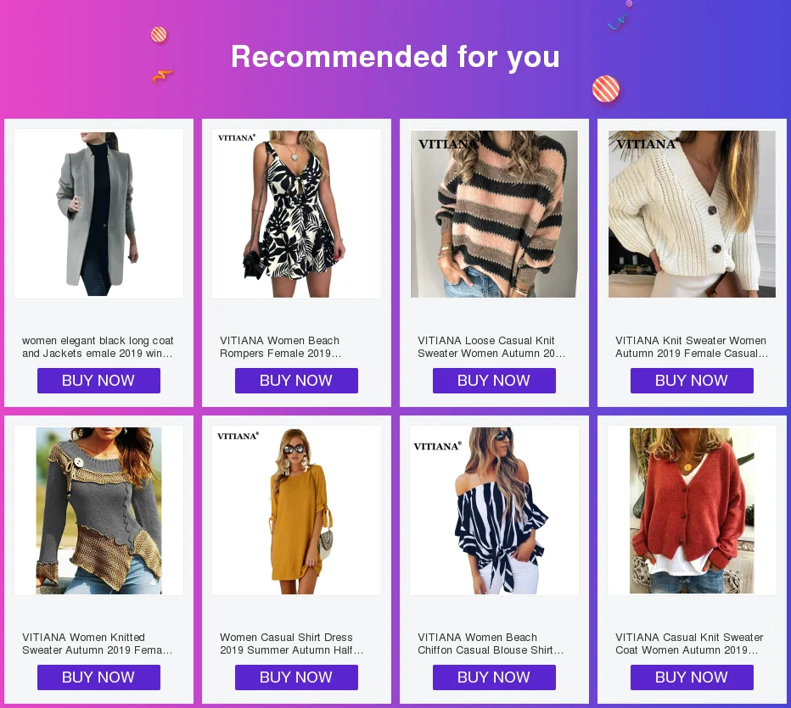View the cream button cardigan photo

tap(693, 214)
